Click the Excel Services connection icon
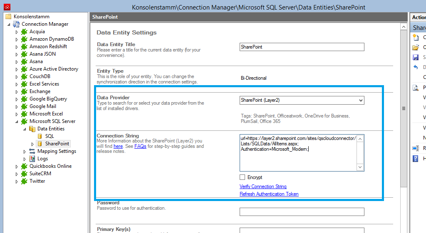 click(25, 84)
